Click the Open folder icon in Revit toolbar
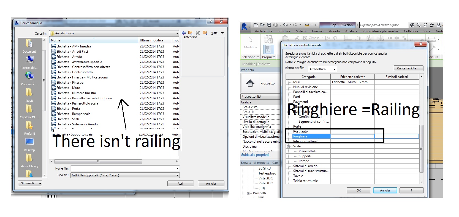459x217 pixels. pos(262,25)
